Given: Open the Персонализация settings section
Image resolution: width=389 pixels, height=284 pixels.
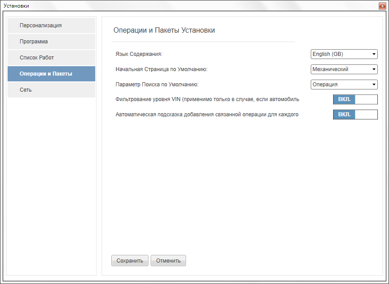Looking at the screenshot, I should tap(51, 25).
